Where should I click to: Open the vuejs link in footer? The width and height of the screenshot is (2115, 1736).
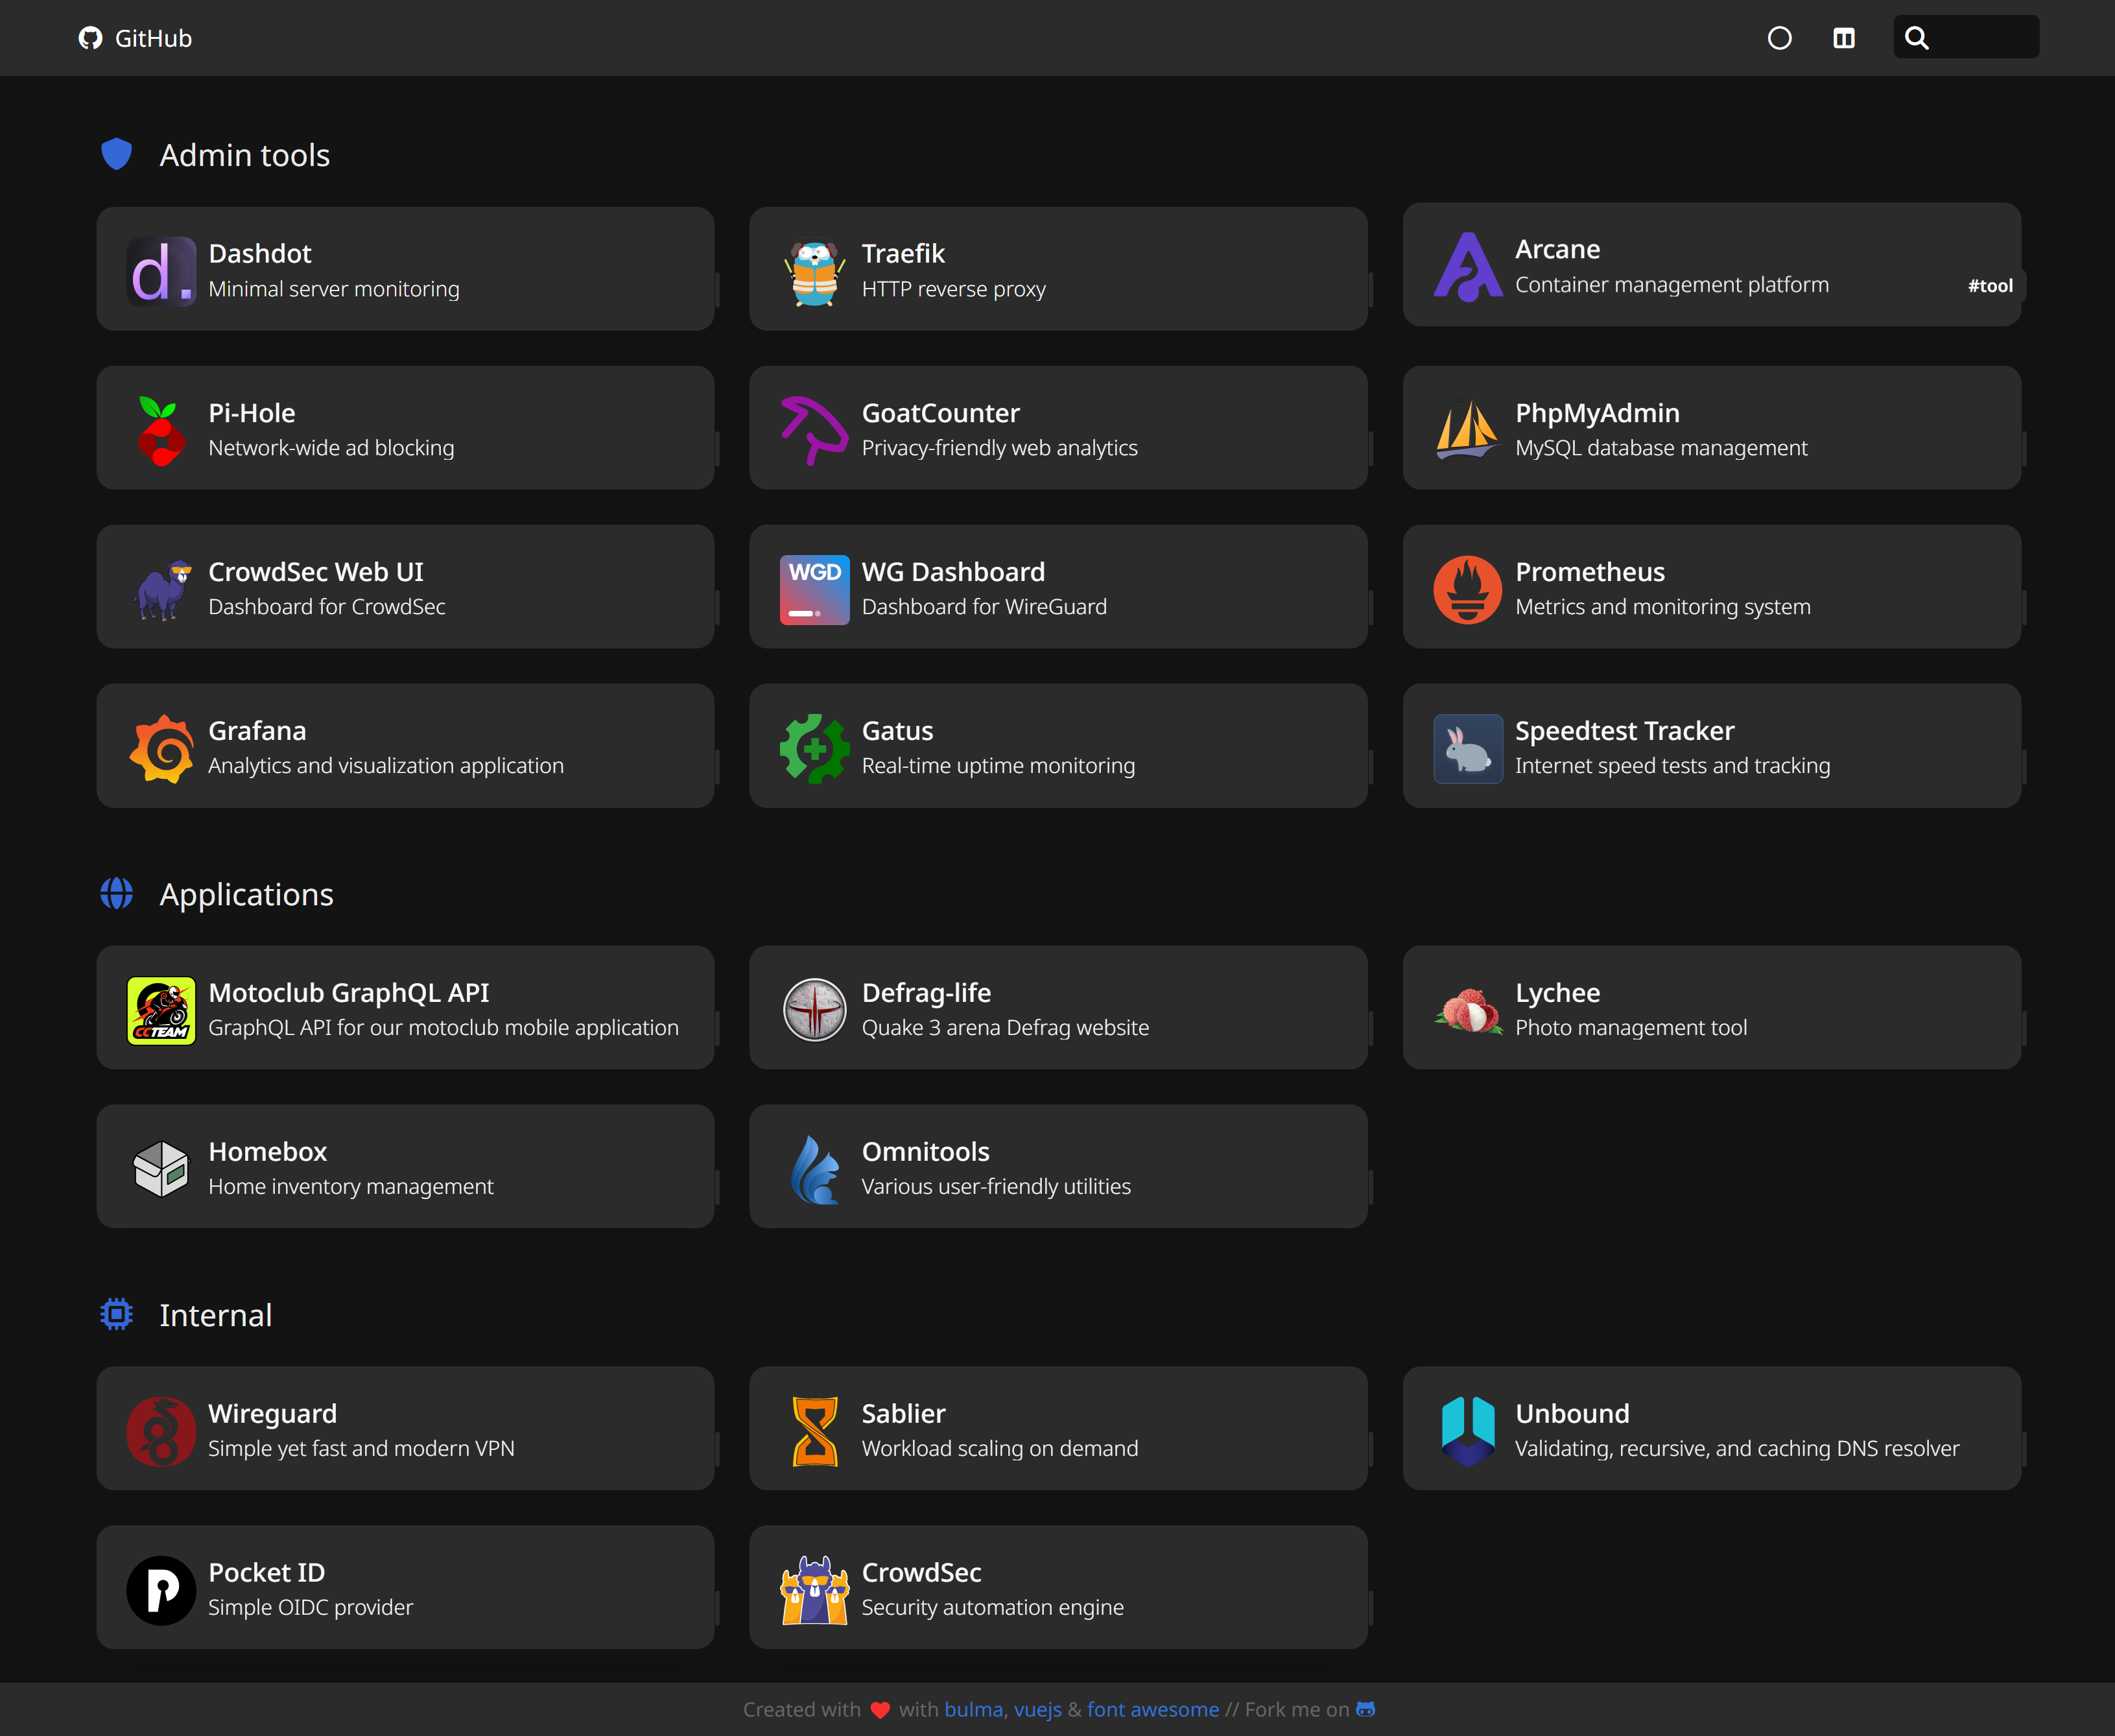pyautogui.click(x=1037, y=1709)
